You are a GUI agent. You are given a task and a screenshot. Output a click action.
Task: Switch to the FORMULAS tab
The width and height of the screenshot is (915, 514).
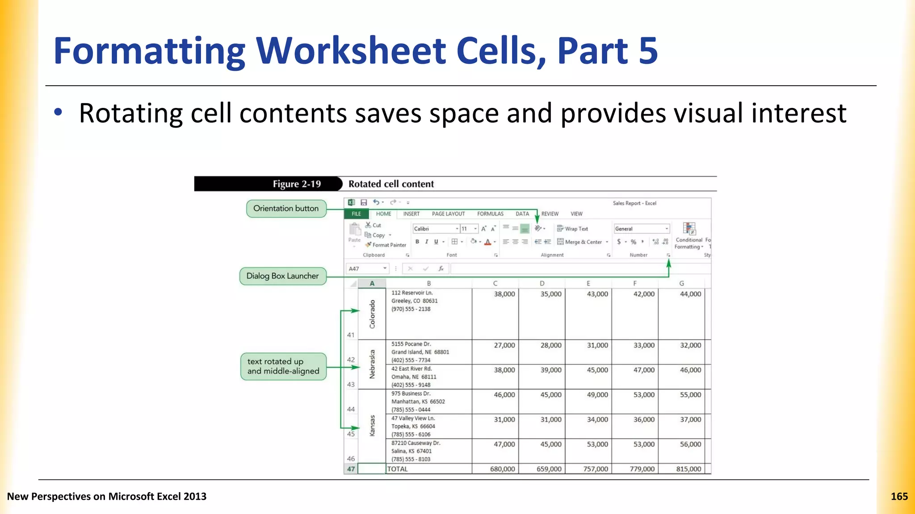point(490,214)
